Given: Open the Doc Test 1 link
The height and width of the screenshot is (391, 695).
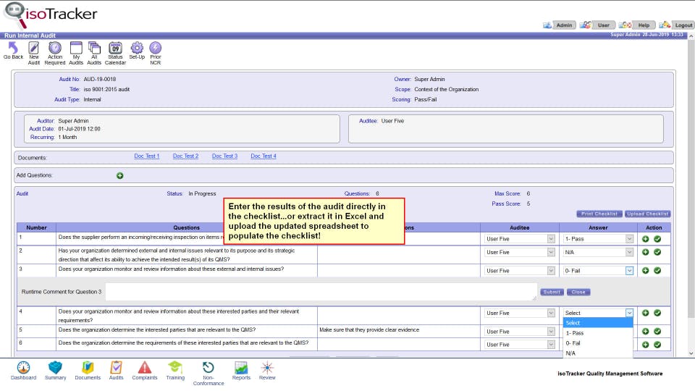Looking at the screenshot, I should click(x=147, y=156).
